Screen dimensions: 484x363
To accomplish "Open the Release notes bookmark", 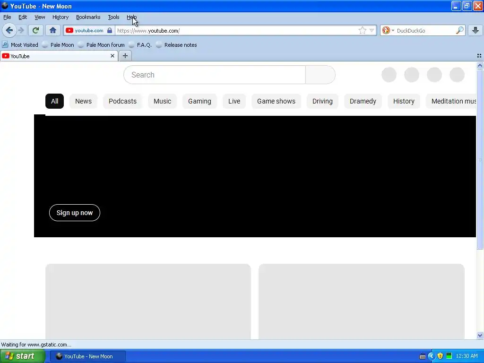I will [177, 45].
